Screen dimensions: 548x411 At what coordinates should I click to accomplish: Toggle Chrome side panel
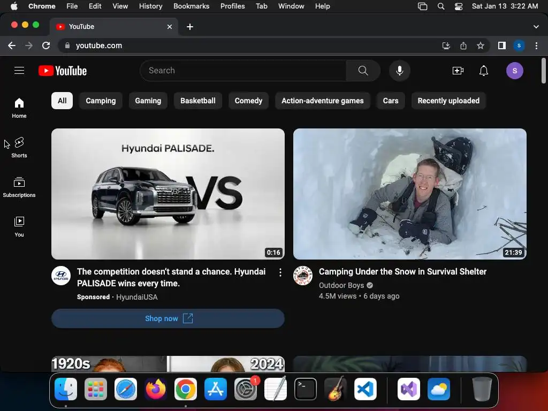point(502,45)
